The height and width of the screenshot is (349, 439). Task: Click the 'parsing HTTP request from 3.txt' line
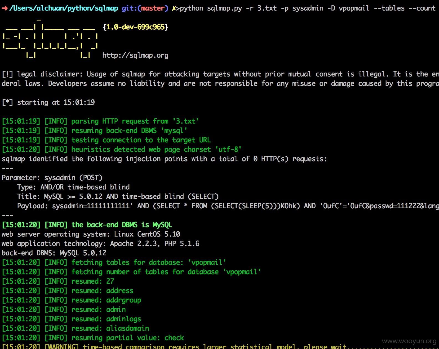pos(100,121)
